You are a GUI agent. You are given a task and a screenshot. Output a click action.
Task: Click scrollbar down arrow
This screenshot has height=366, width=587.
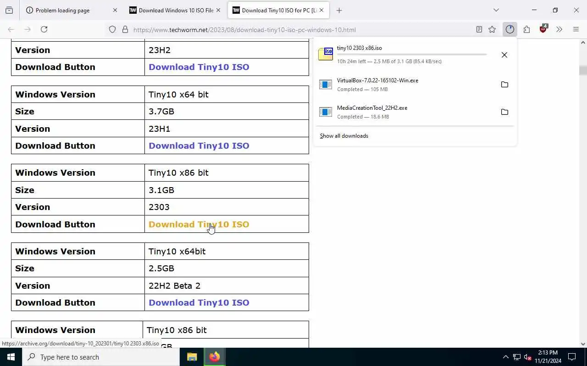[x=583, y=344]
